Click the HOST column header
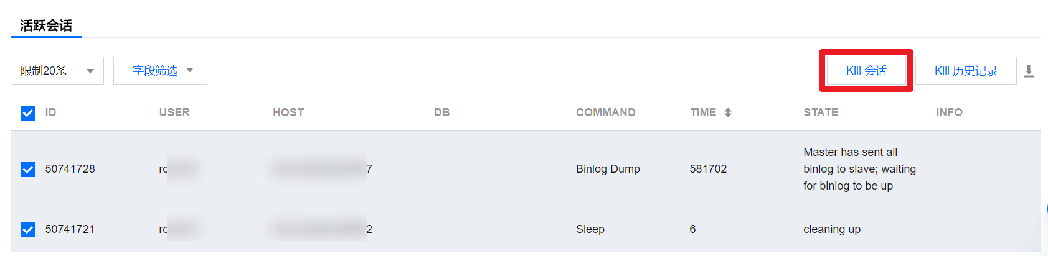The width and height of the screenshot is (1048, 256). (x=288, y=112)
